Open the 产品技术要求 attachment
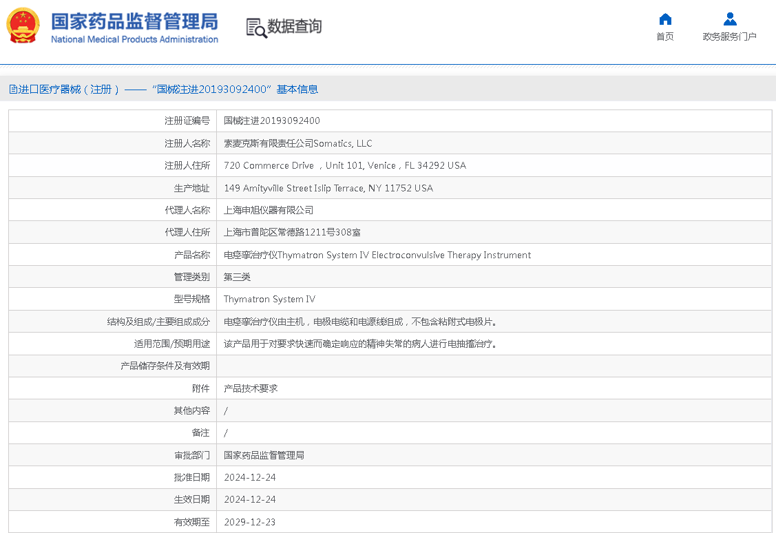Screen dimensions: 776x533 coord(251,388)
